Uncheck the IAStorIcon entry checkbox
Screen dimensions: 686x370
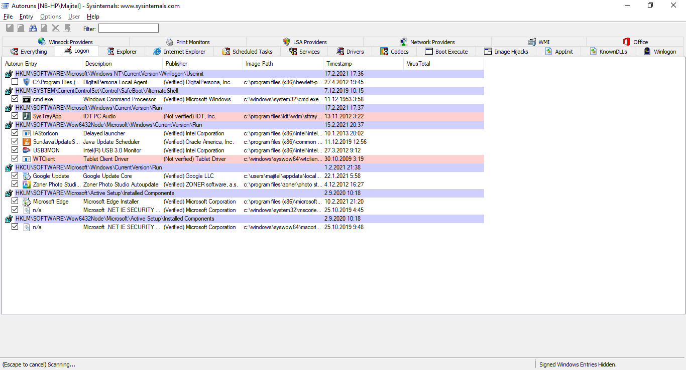coord(15,133)
